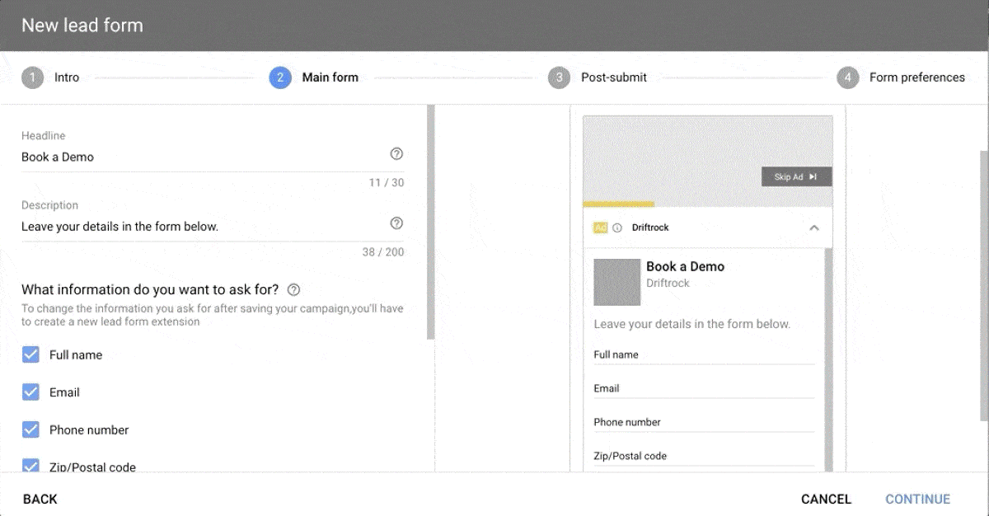The image size is (989, 516).
Task: Open help icon for Description field
Action: click(396, 223)
